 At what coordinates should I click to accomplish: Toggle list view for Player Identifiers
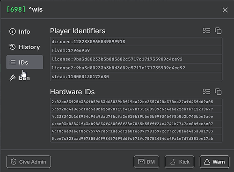click(x=206, y=30)
